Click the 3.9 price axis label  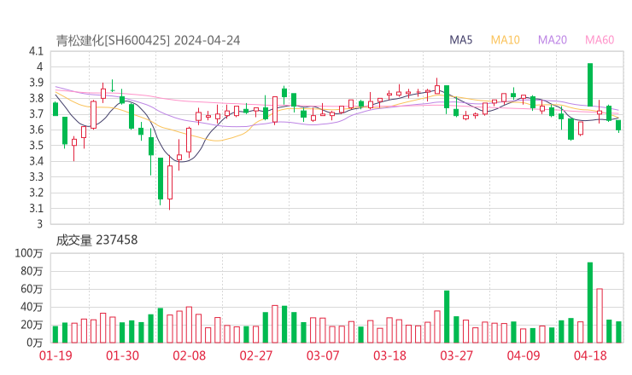[x=36, y=83]
